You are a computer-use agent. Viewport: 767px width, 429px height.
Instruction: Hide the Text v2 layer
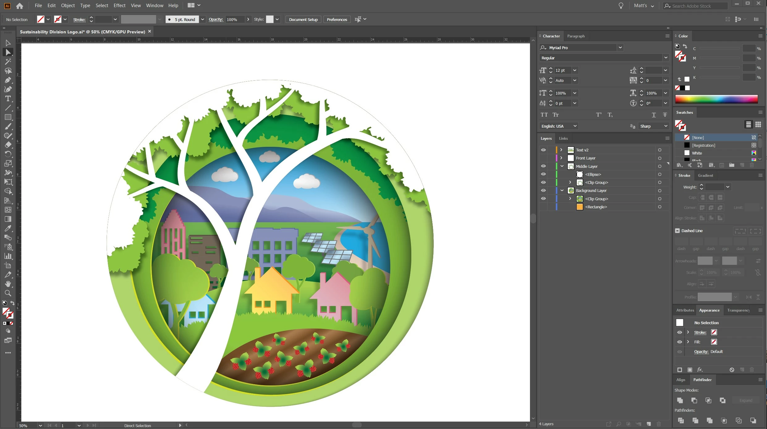[x=543, y=150]
